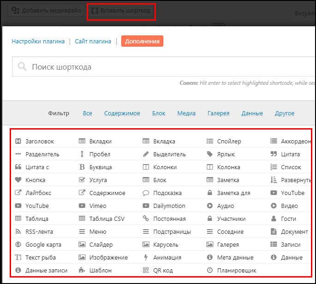Click the orange Дополнения button
This screenshot has width=316, height=284.
coord(142,41)
